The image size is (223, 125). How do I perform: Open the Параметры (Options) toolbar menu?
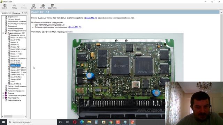(53, 6)
